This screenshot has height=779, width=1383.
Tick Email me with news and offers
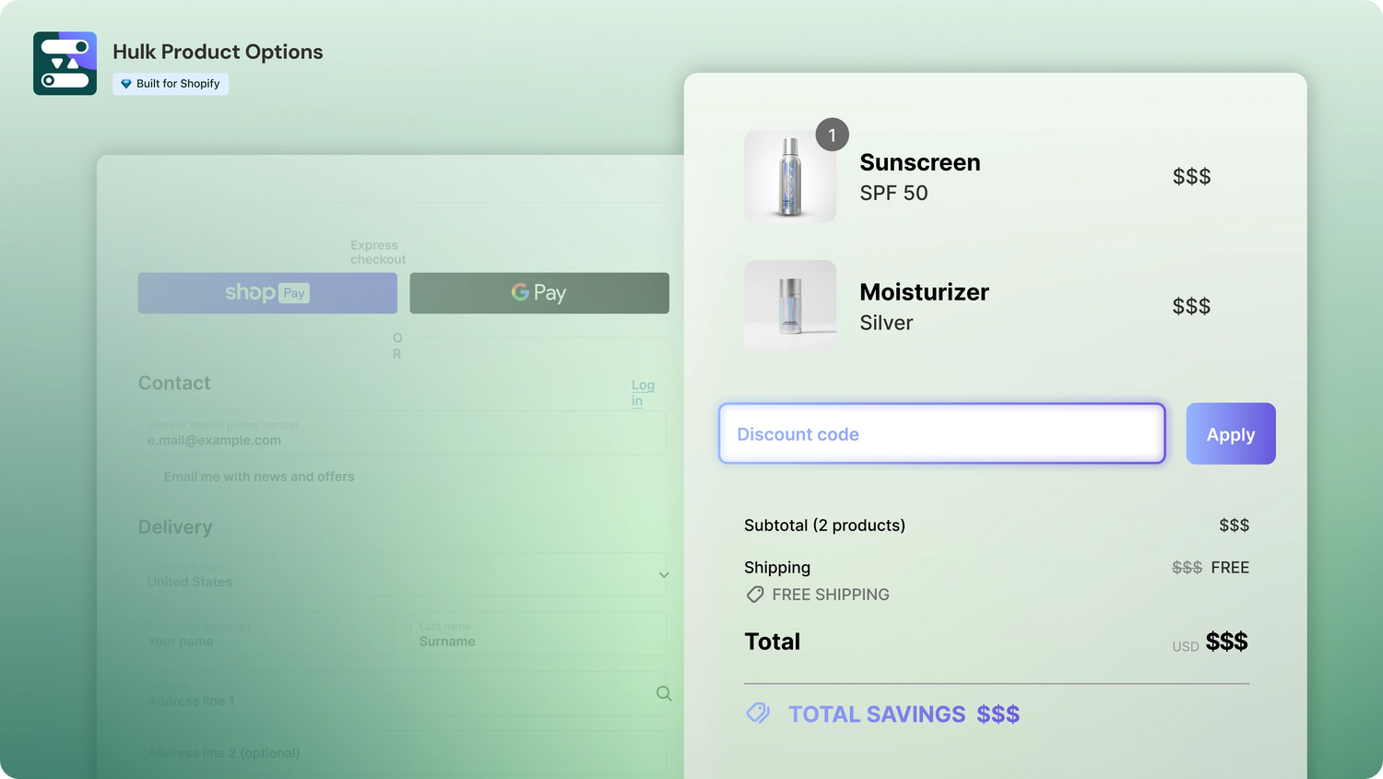click(152, 477)
